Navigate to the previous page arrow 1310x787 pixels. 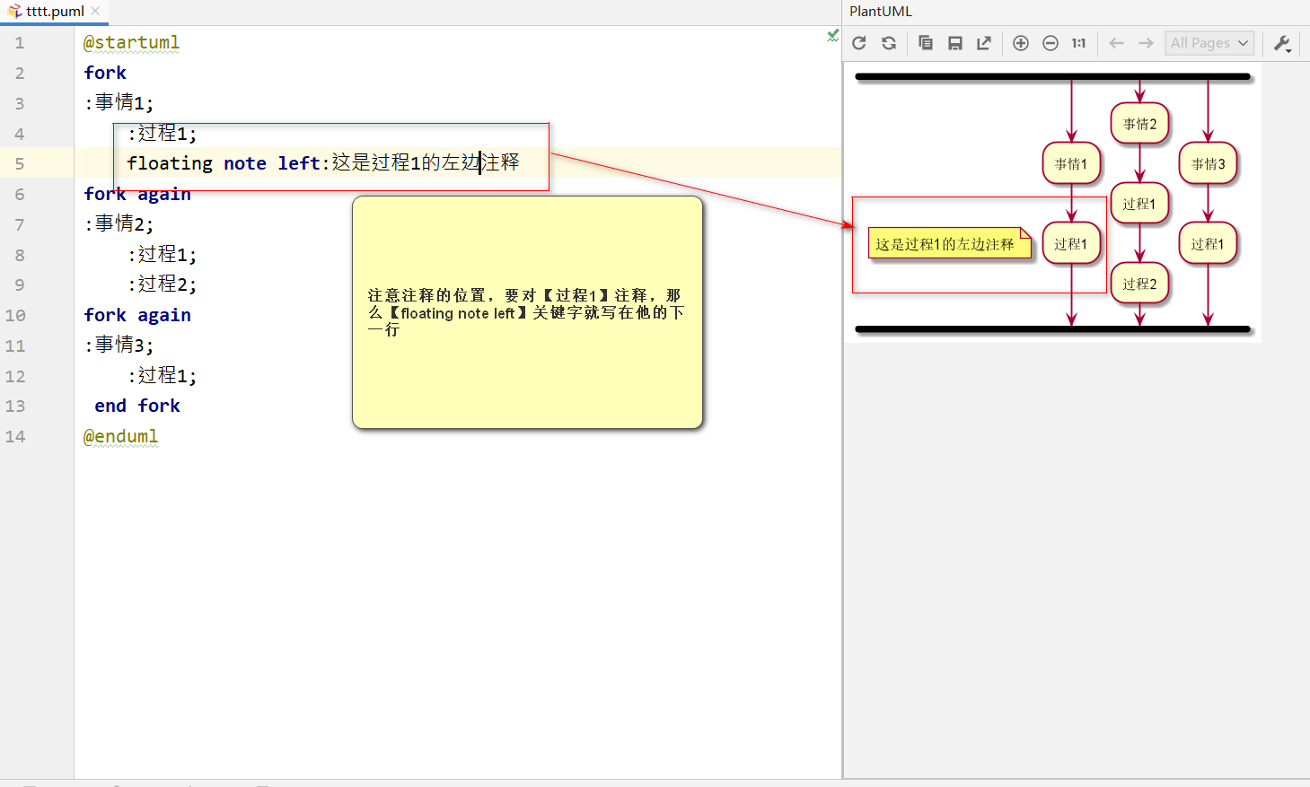click(x=1116, y=42)
